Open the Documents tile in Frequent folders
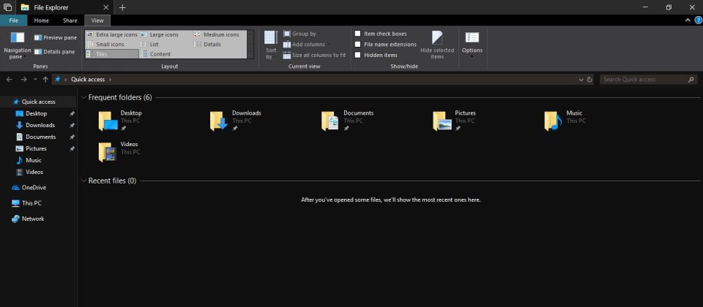Screen dimensions: 703x307 347,121
